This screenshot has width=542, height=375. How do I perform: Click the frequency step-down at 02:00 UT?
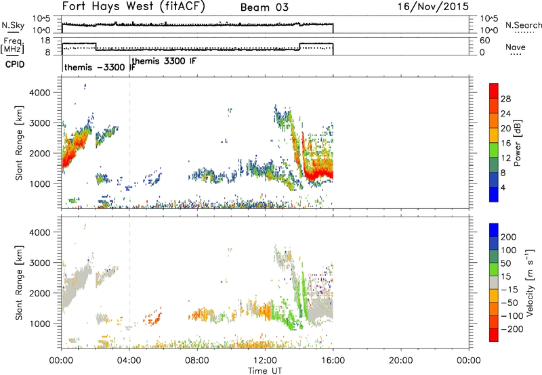[x=96, y=47]
